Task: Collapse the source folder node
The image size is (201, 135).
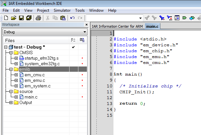Action: click(11, 92)
